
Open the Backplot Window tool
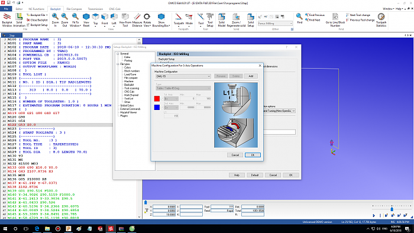tap(7, 20)
